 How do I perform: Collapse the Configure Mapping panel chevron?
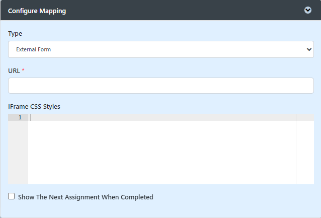[x=308, y=10]
